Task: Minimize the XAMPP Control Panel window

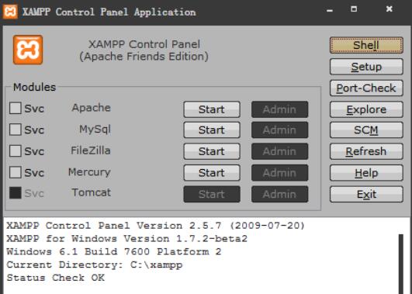Action: click(x=330, y=11)
